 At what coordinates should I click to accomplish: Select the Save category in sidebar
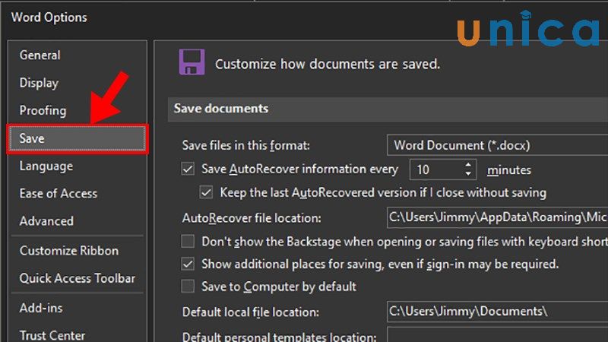coord(76,138)
